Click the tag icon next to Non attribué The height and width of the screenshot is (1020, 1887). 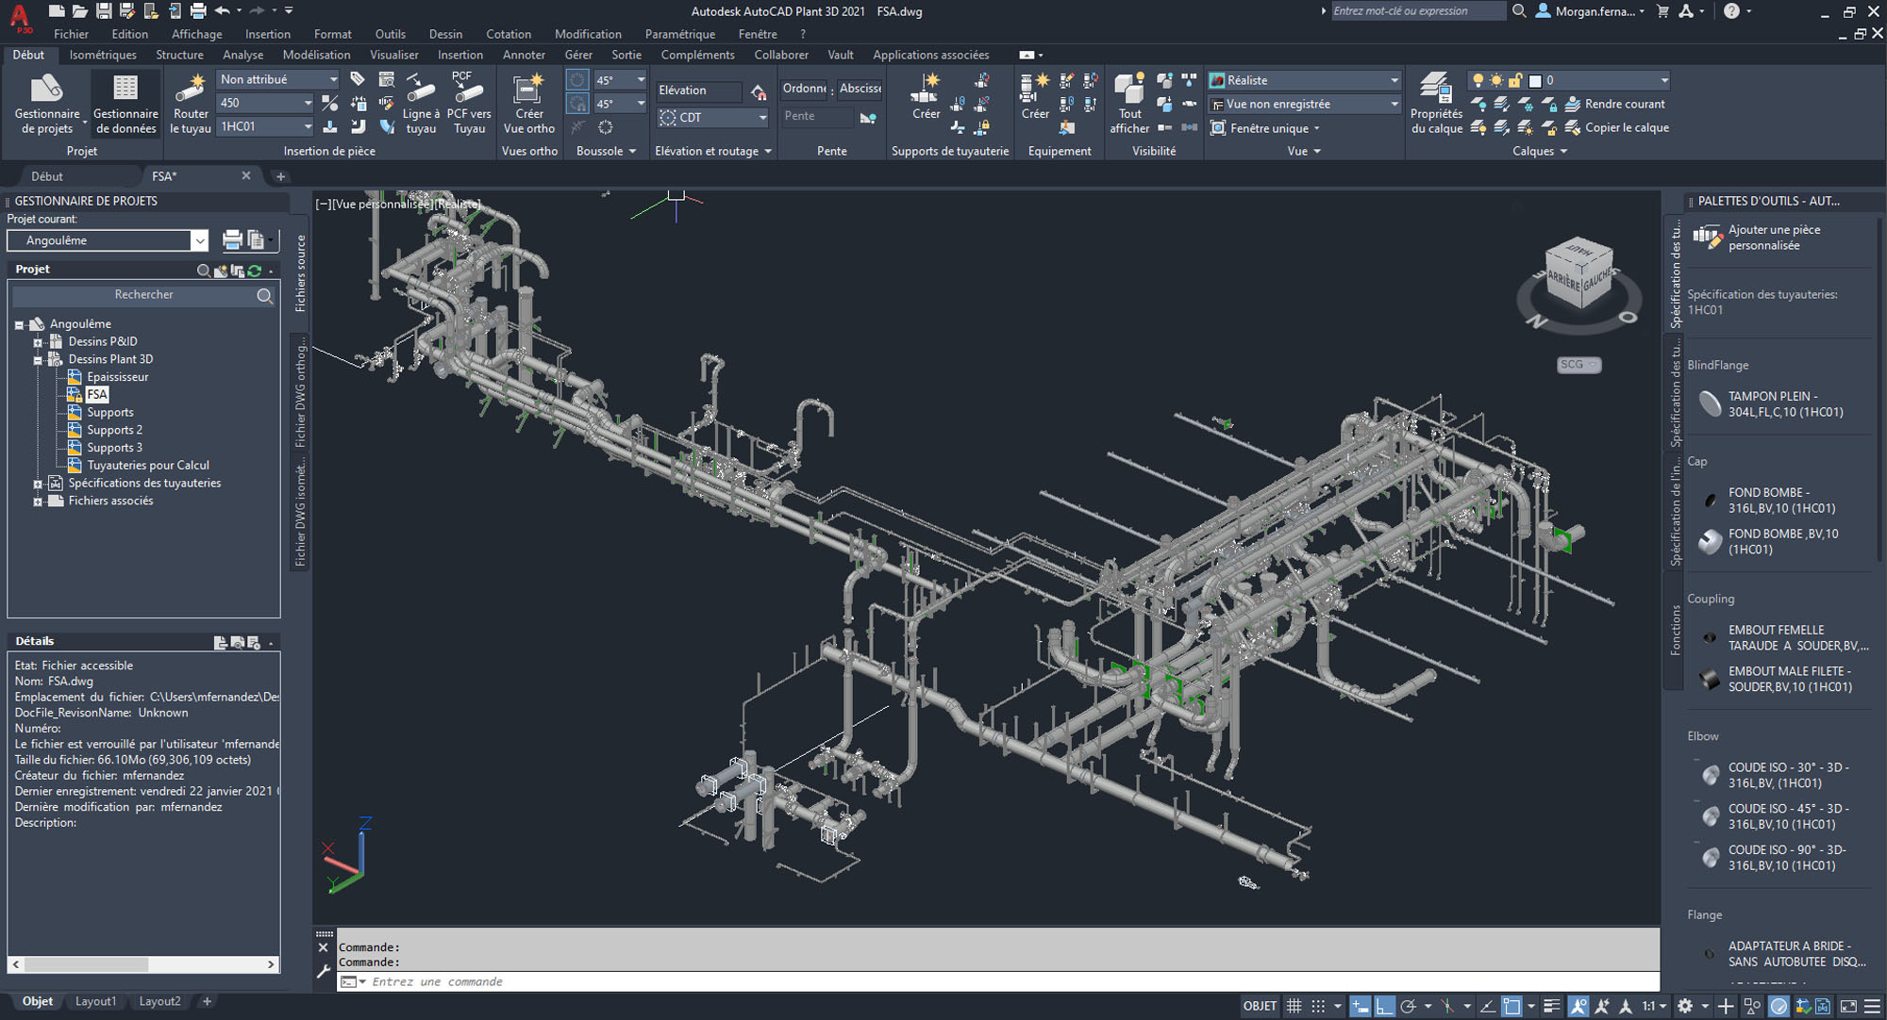(x=358, y=79)
